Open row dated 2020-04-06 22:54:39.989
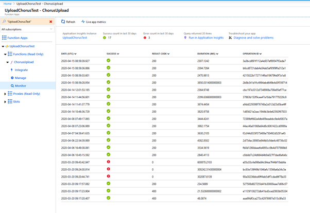Viewport: 310px width, 213px height. point(175,140)
